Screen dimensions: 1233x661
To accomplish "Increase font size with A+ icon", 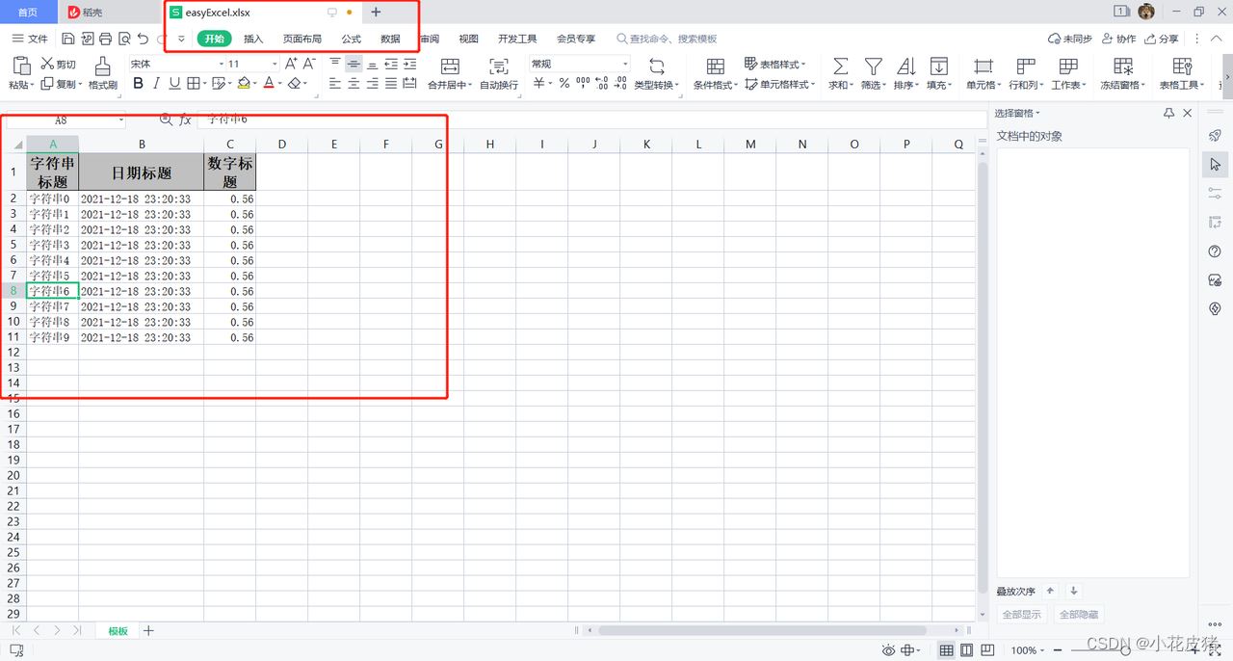I will tap(291, 64).
